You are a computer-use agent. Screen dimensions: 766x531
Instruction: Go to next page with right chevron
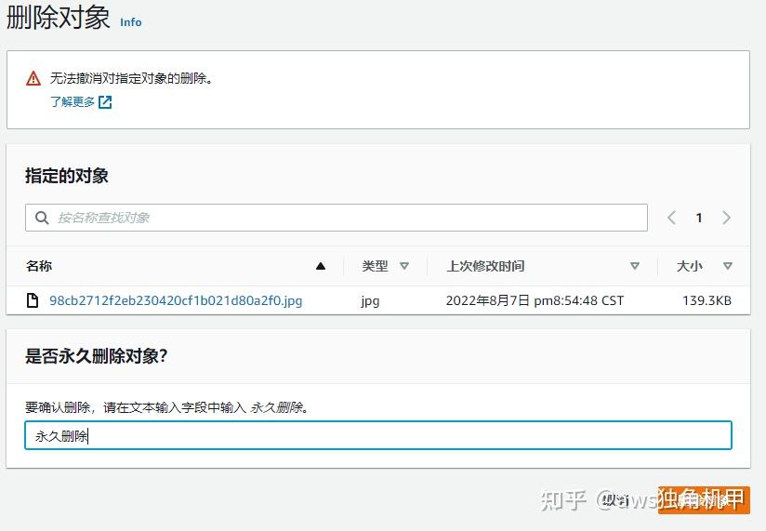click(726, 218)
